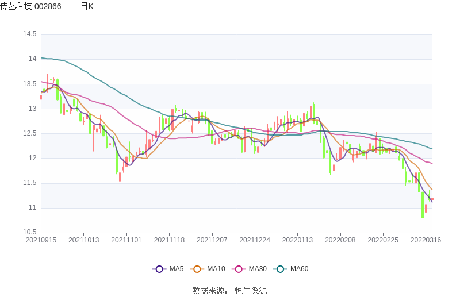Screen dimensions: 460x297
Task: Disable the MA60 series via legend text
Action: [299, 269]
